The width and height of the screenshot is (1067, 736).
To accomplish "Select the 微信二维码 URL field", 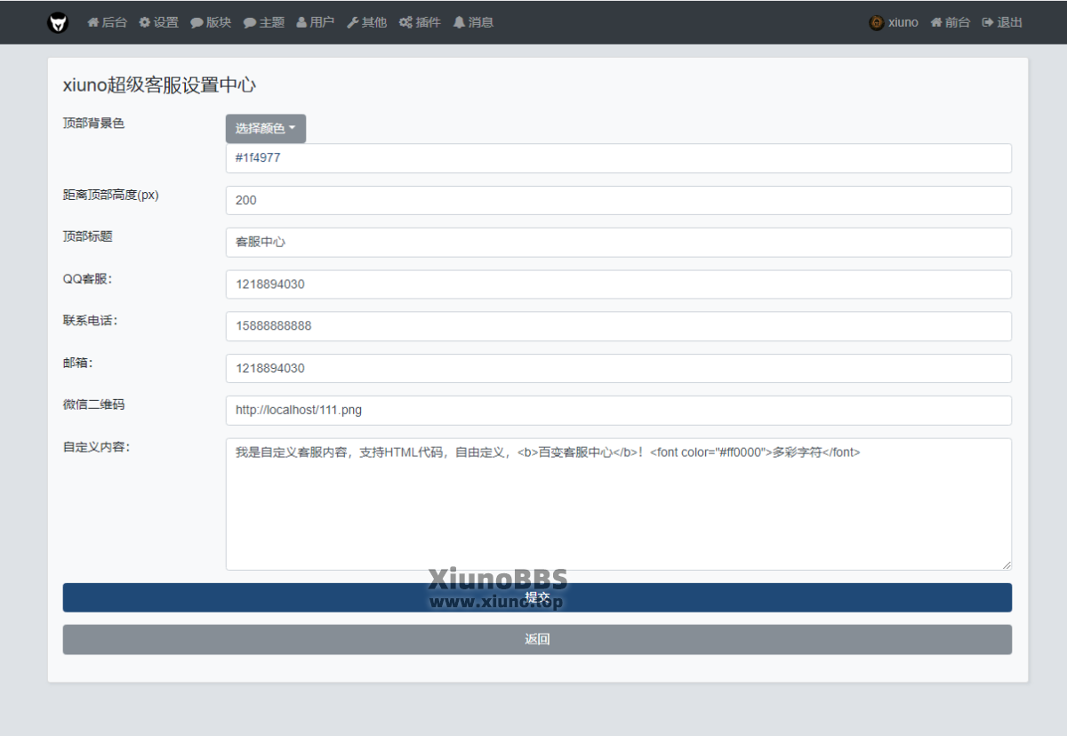I will tap(618, 410).
